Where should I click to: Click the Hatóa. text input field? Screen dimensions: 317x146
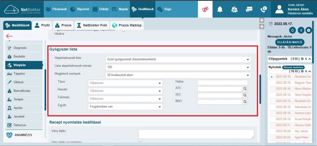tap(223, 83)
